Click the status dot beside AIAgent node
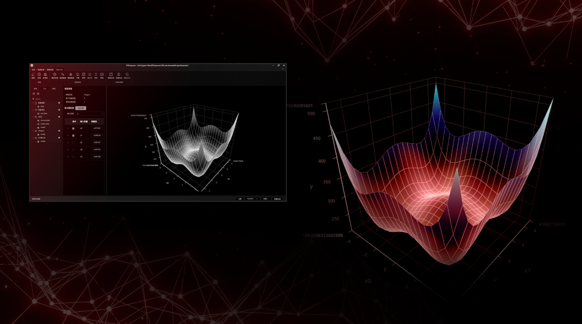 pos(59,131)
